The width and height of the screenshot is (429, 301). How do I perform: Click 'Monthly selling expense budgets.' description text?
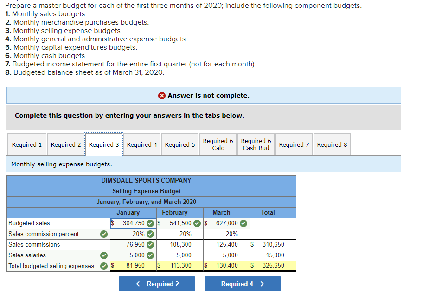(x=62, y=164)
